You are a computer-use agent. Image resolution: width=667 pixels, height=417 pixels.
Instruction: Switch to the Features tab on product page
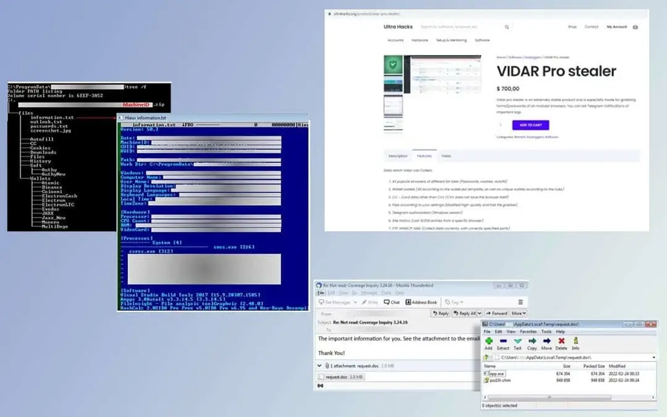coord(424,156)
